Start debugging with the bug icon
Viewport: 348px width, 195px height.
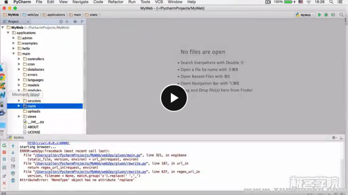point(326,15)
